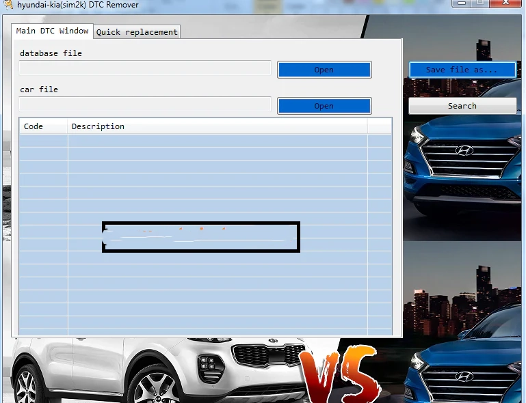
Task: Focus the database file path field
Action: pyautogui.click(x=145, y=68)
